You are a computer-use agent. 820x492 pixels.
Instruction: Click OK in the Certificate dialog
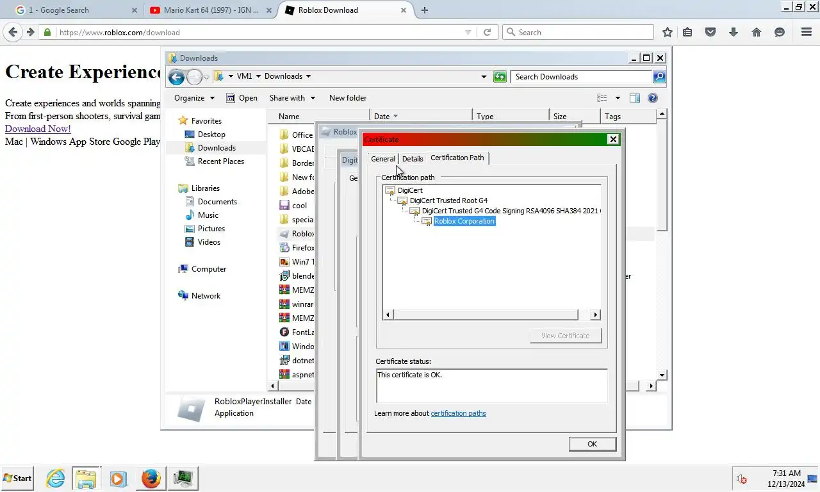click(592, 444)
